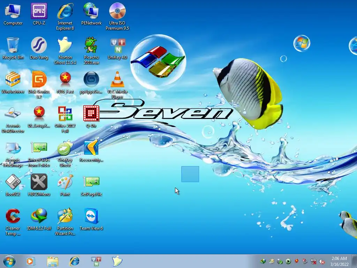357x268 pixels.
Task: Open the clock showing 2:06 AM
Action: (x=339, y=261)
